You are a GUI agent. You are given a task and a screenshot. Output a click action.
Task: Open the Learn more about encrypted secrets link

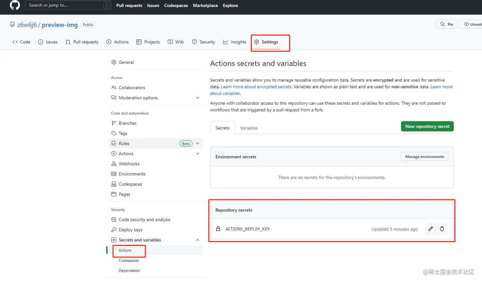pos(256,87)
